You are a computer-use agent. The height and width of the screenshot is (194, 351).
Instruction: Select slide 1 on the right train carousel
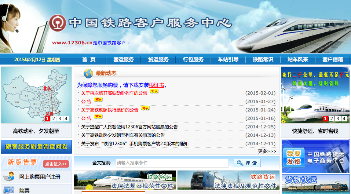tap(325, 118)
